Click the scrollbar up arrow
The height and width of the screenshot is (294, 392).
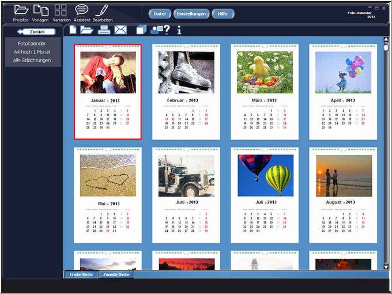386,39
